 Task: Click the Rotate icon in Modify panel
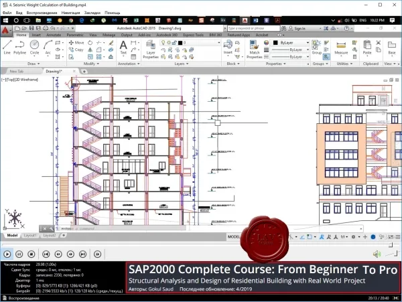[x=90, y=42]
